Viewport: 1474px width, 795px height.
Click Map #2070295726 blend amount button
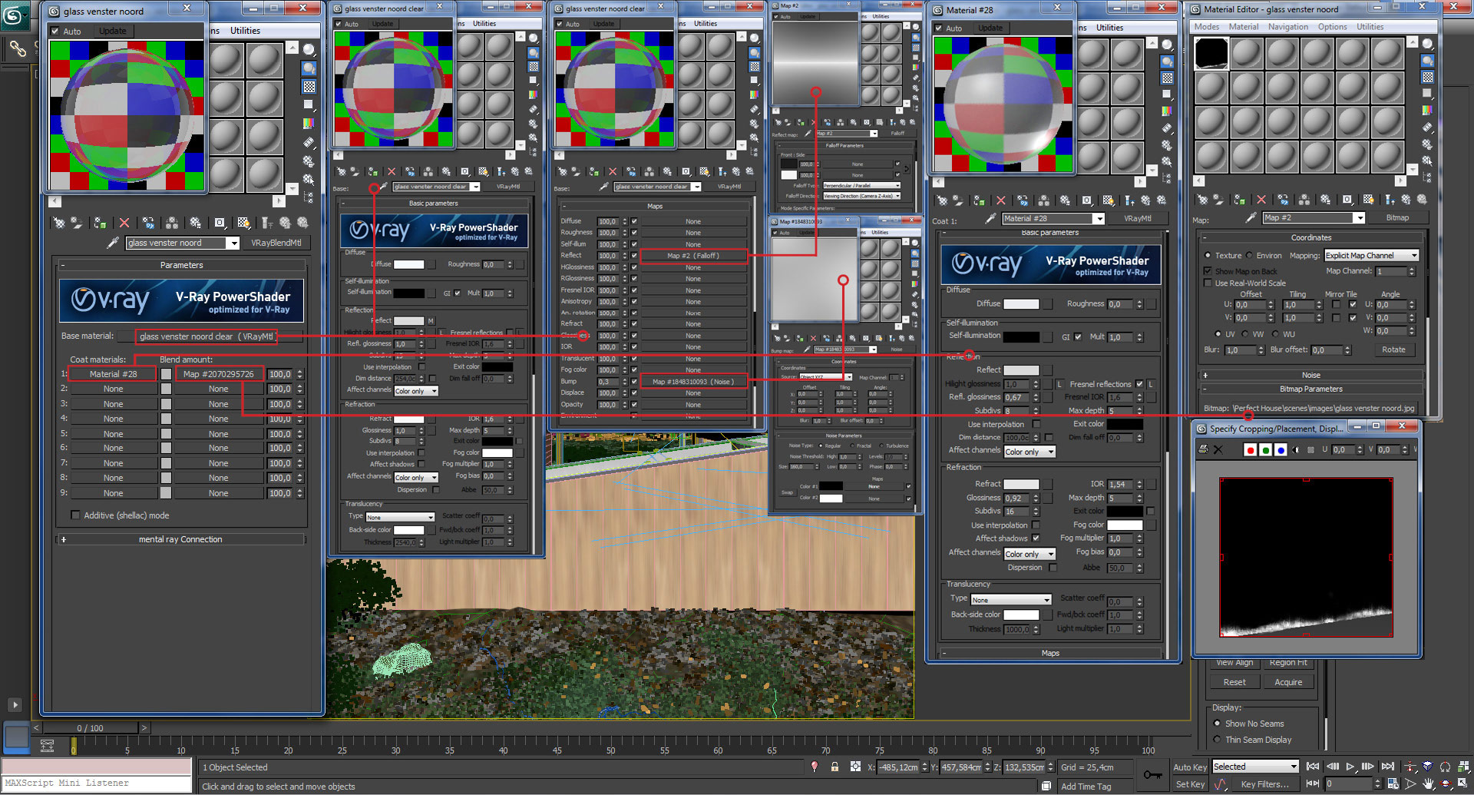[x=218, y=374]
